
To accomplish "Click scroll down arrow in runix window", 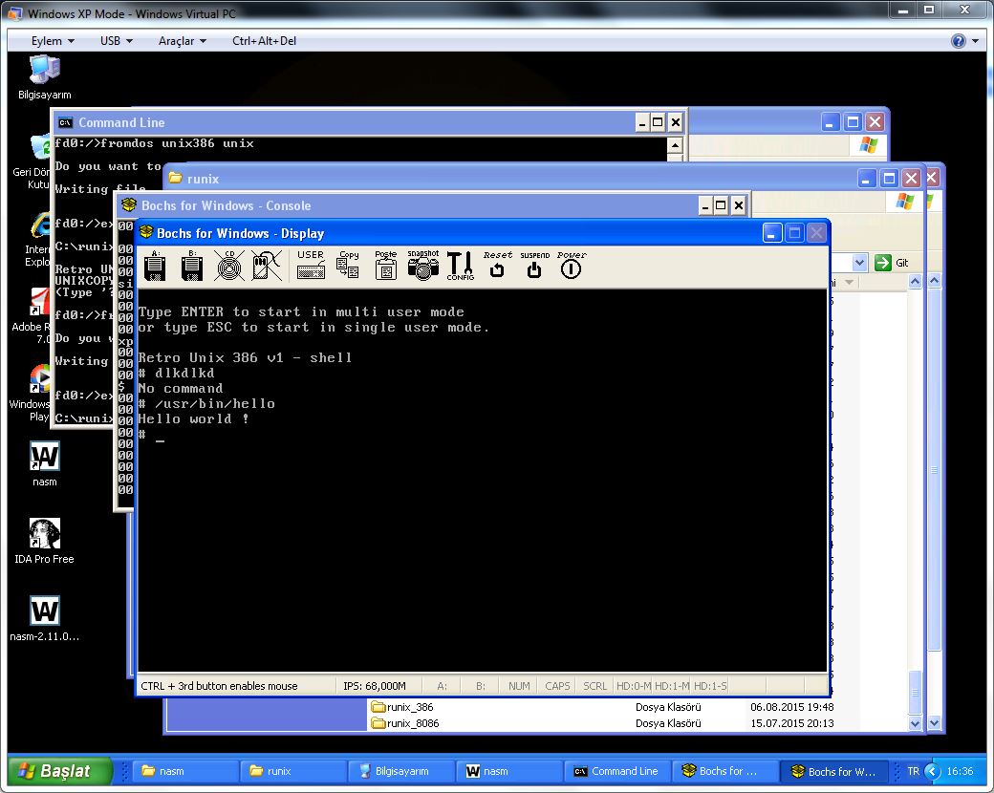I will (x=915, y=723).
